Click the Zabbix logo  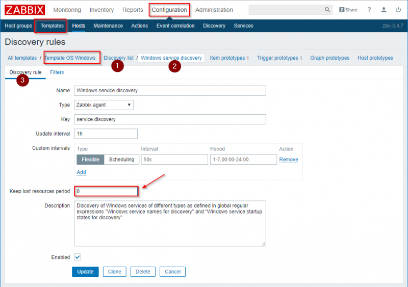(24, 10)
